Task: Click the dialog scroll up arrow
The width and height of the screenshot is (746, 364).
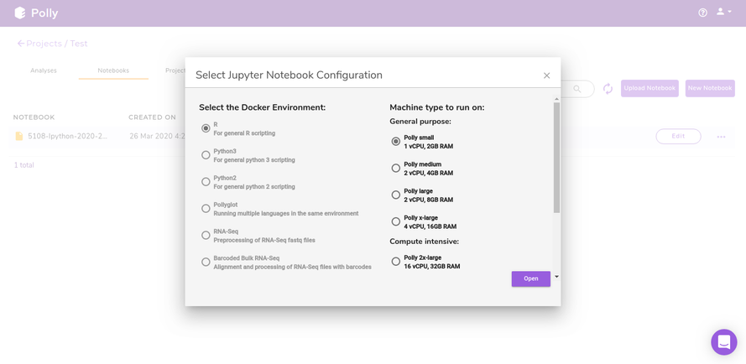Action: tap(556, 100)
